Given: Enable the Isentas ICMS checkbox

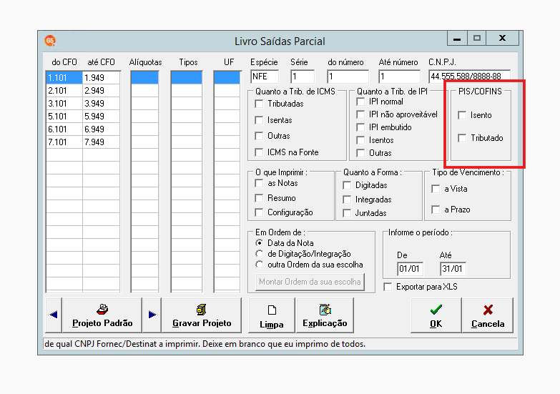Looking at the screenshot, I should (259, 120).
